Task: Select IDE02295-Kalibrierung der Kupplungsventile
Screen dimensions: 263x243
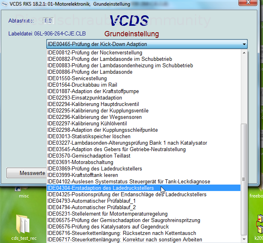Action: pyautogui.click(x=143, y=110)
